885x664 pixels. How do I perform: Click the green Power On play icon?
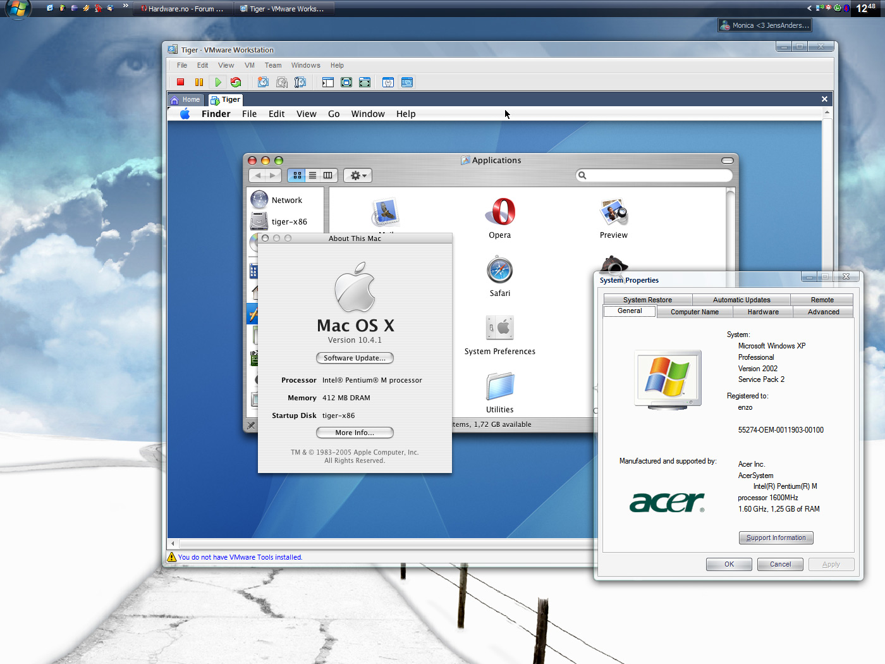pyautogui.click(x=218, y=82)
